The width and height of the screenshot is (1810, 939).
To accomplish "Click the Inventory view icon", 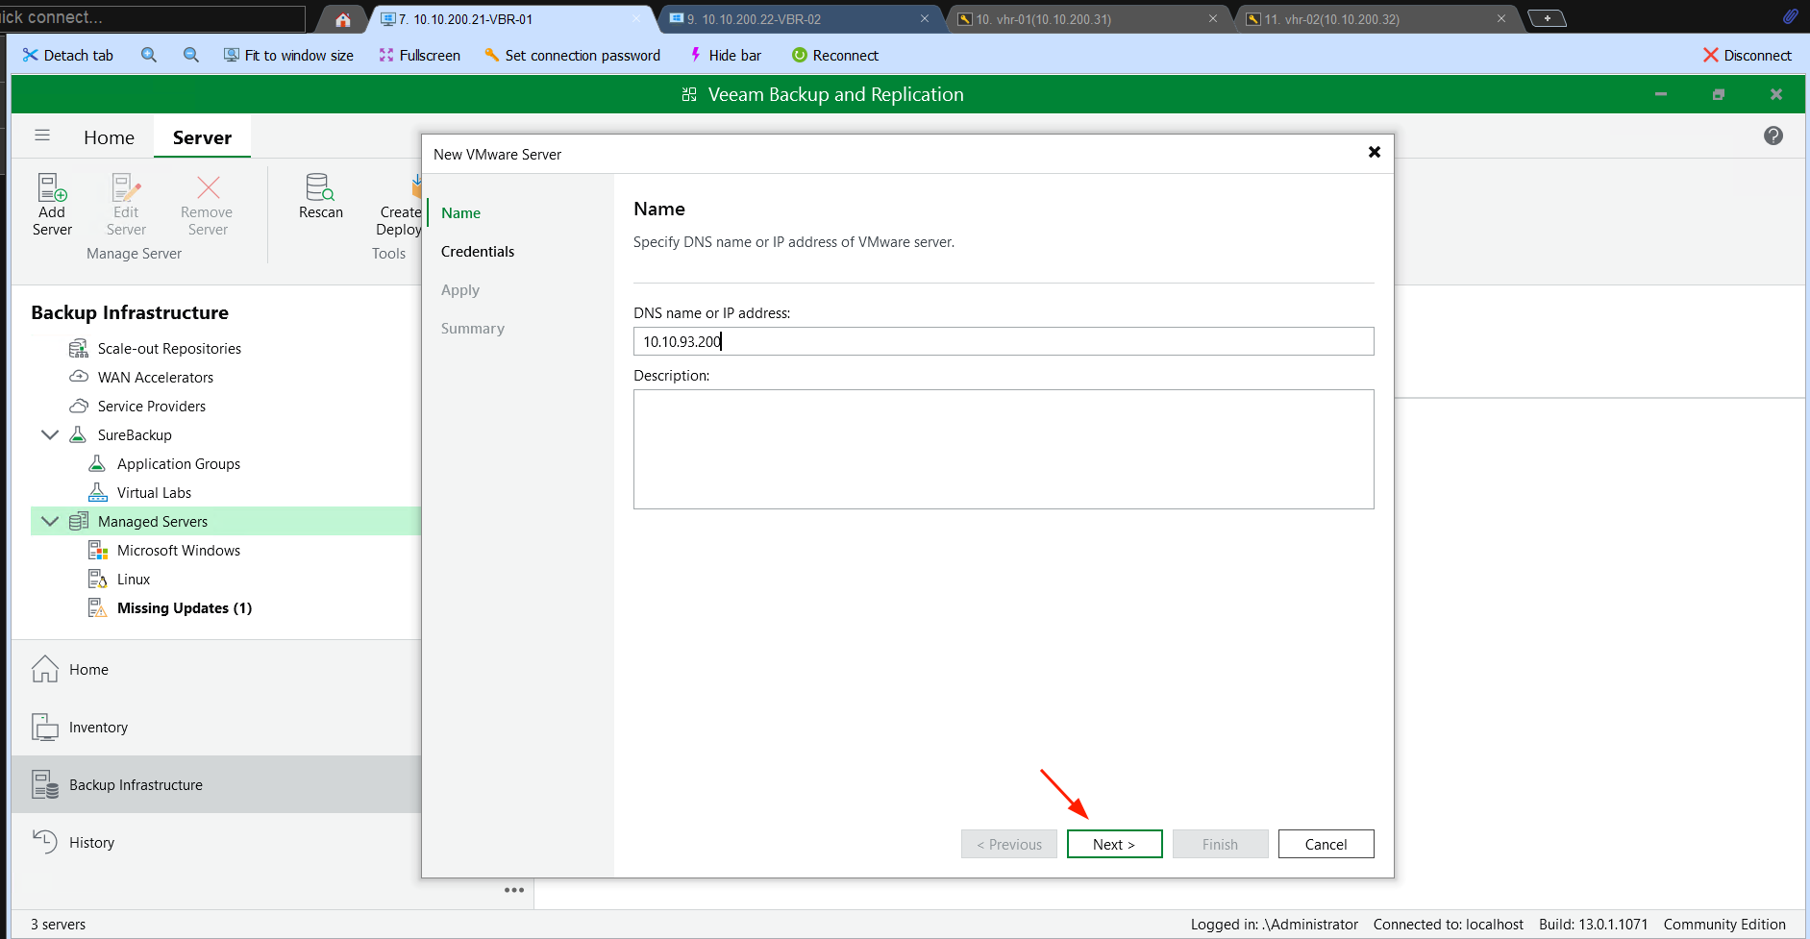I will (45, 727).
